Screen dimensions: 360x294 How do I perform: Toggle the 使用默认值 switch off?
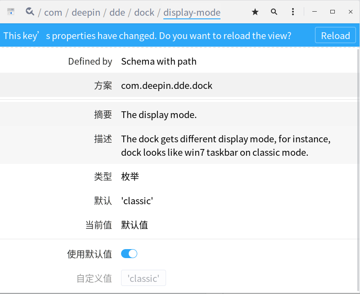coord(129,254)
